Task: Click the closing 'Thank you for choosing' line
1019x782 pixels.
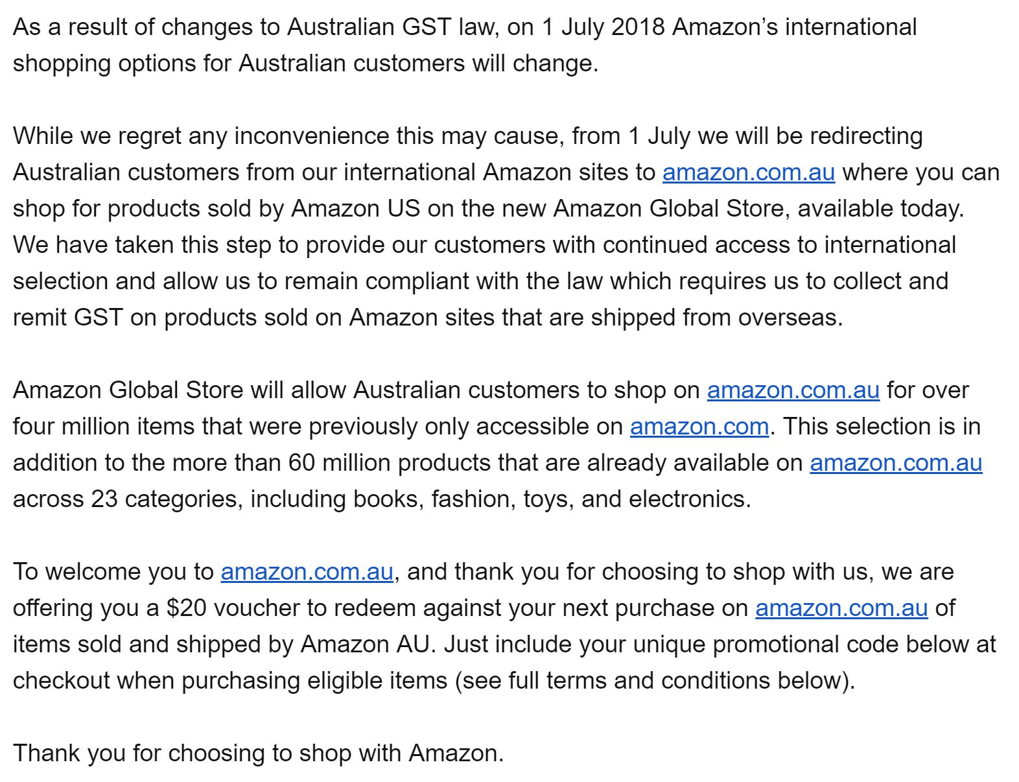Action: 258,753
